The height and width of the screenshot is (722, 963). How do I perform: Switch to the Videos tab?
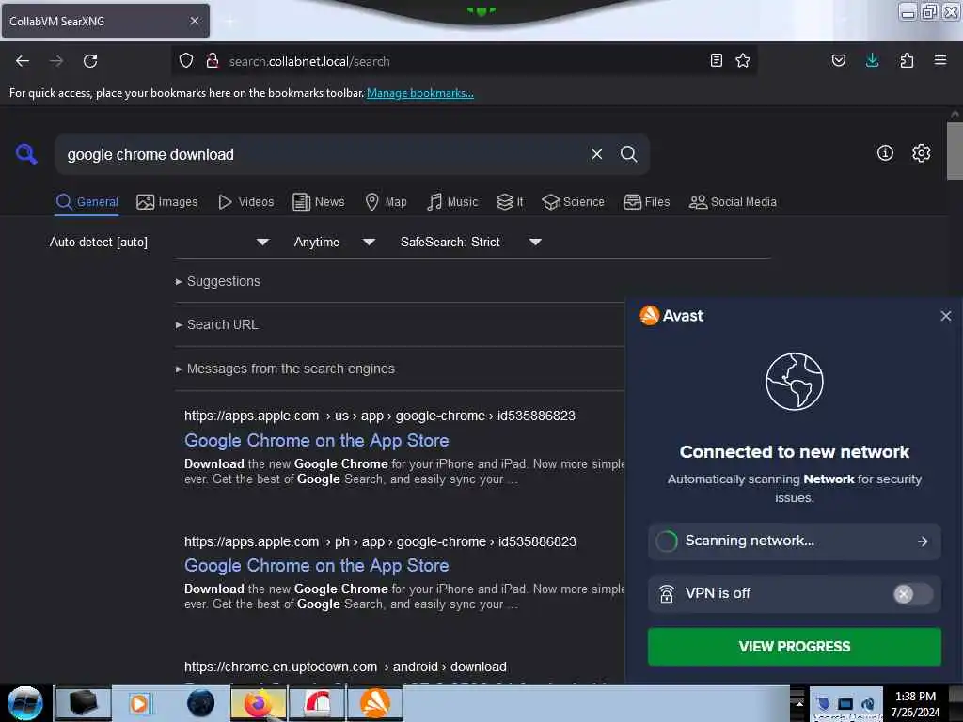point(245,202)
